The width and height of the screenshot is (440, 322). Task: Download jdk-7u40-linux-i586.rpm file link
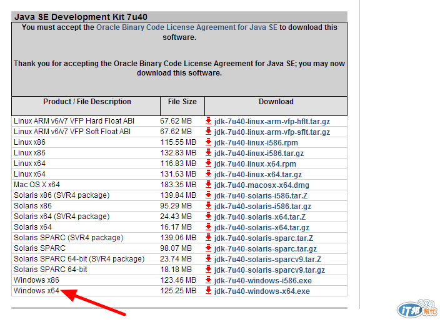pyautogui.click(x=256, y=143)
